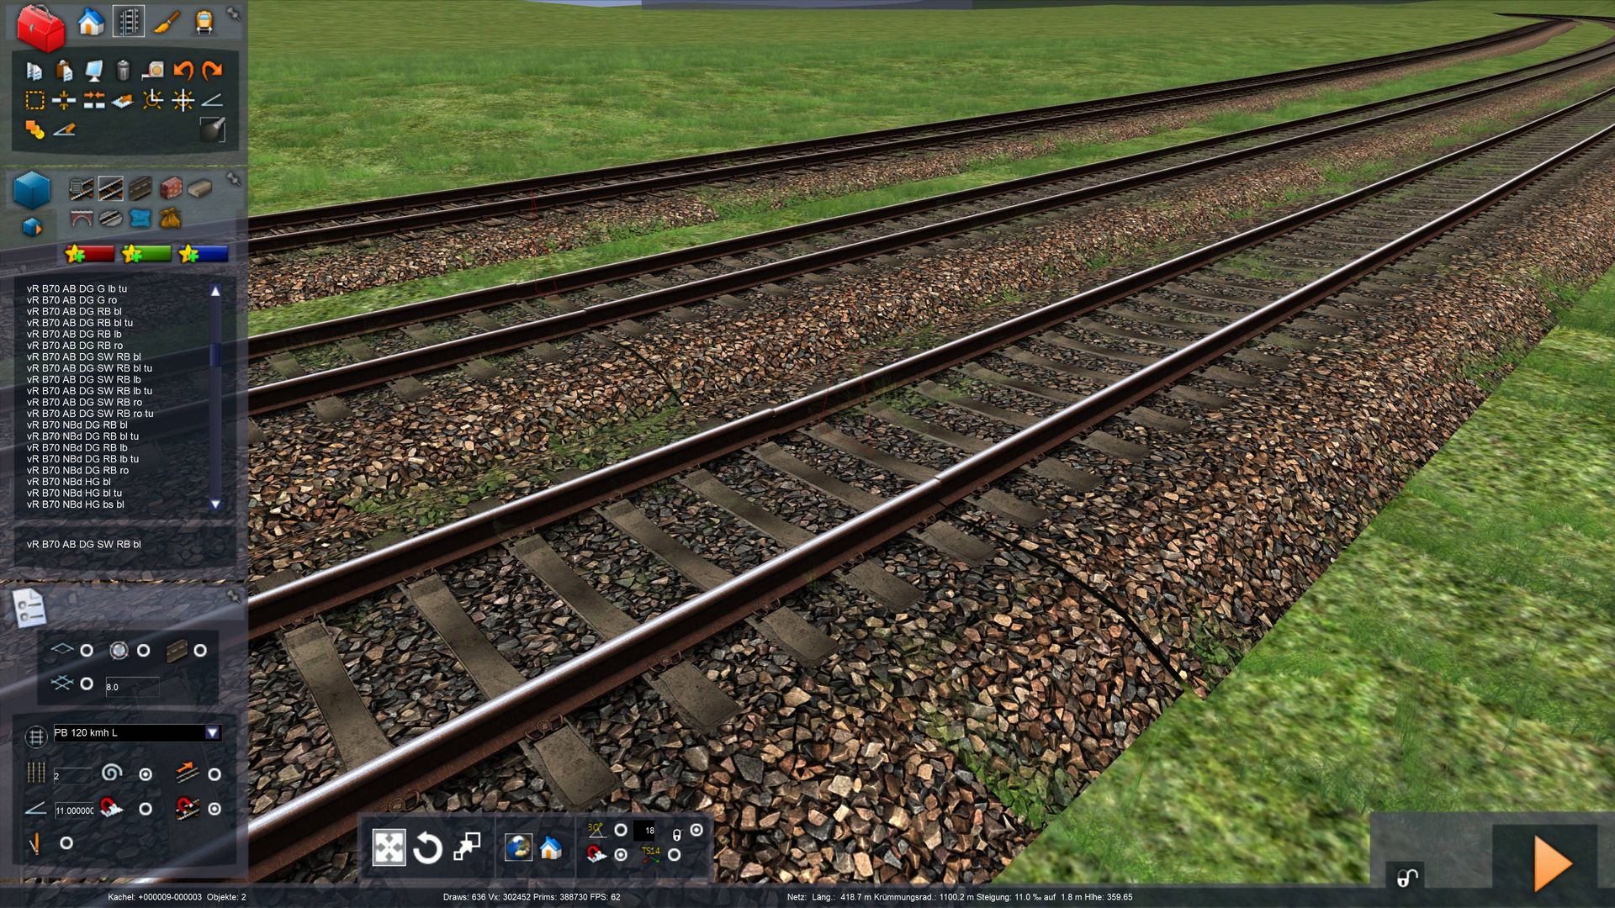Choose the dashed marquee selection tool
The height and width of the screenshot is (908, 1615).
(34, 101)
